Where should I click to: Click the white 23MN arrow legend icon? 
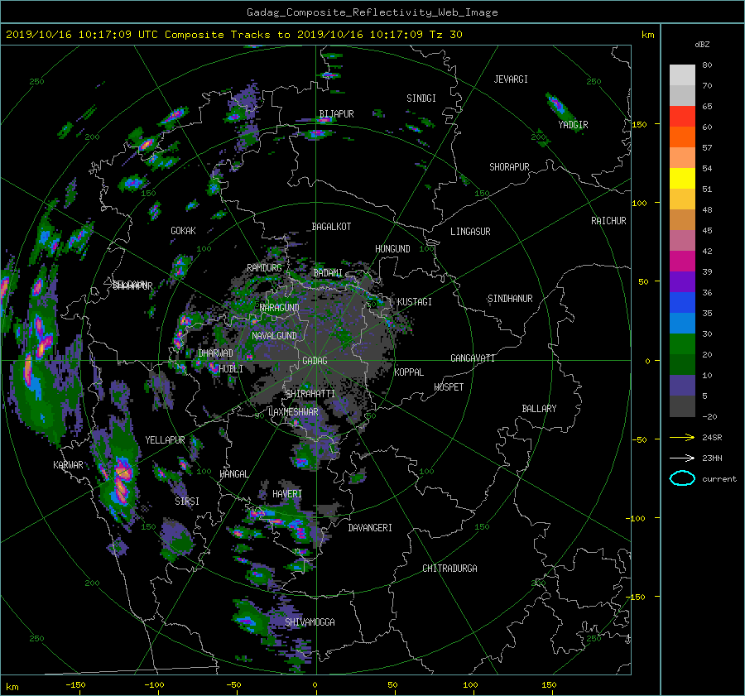click(x=682, y=458)
